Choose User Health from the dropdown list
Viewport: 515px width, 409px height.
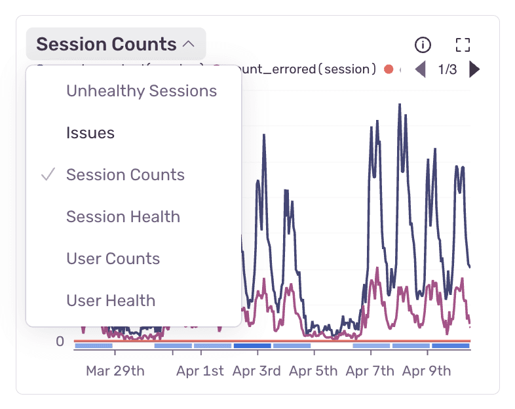111,301
